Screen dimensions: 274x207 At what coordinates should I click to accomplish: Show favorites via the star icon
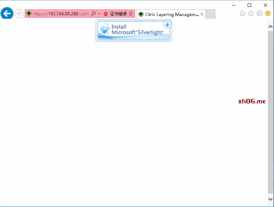click(x=251, y=13)
